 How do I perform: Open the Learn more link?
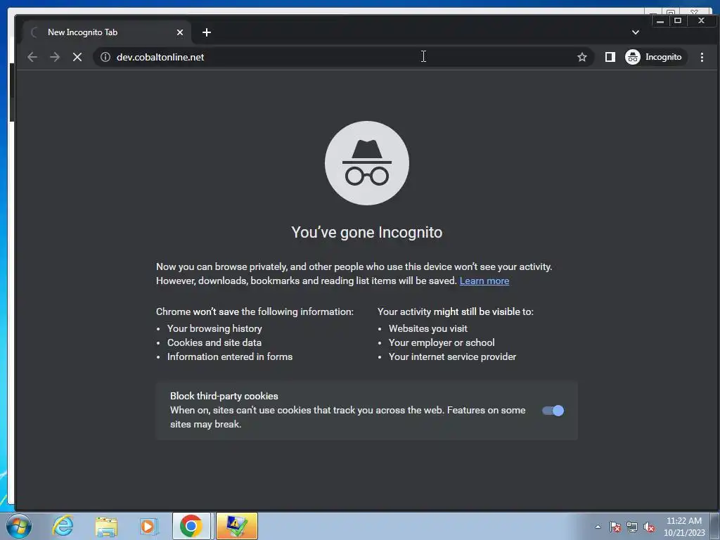(x=484, y=281)
